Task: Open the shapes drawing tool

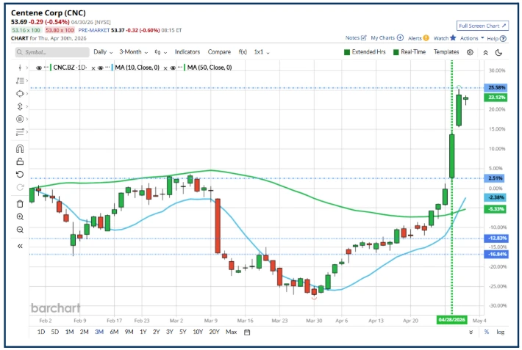Action: (20, 94)
